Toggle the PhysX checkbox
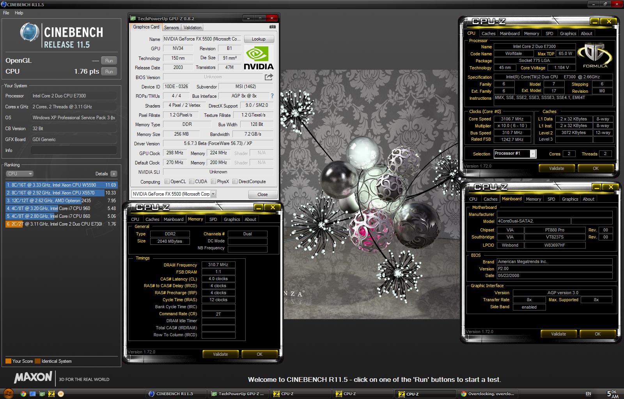624x399 pixels. [213, 182]
